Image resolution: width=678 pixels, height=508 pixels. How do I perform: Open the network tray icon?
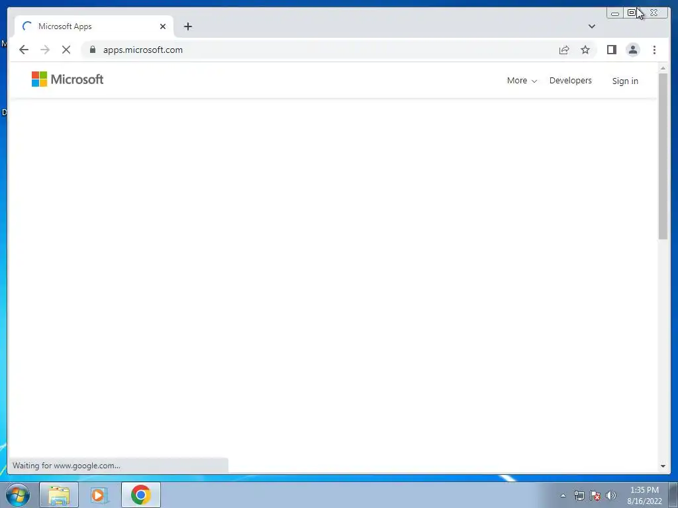coord(579,495)
